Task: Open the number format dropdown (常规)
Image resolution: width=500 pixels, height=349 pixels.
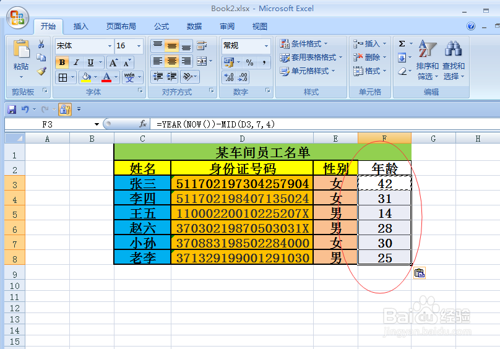Action: pos(266,46)
